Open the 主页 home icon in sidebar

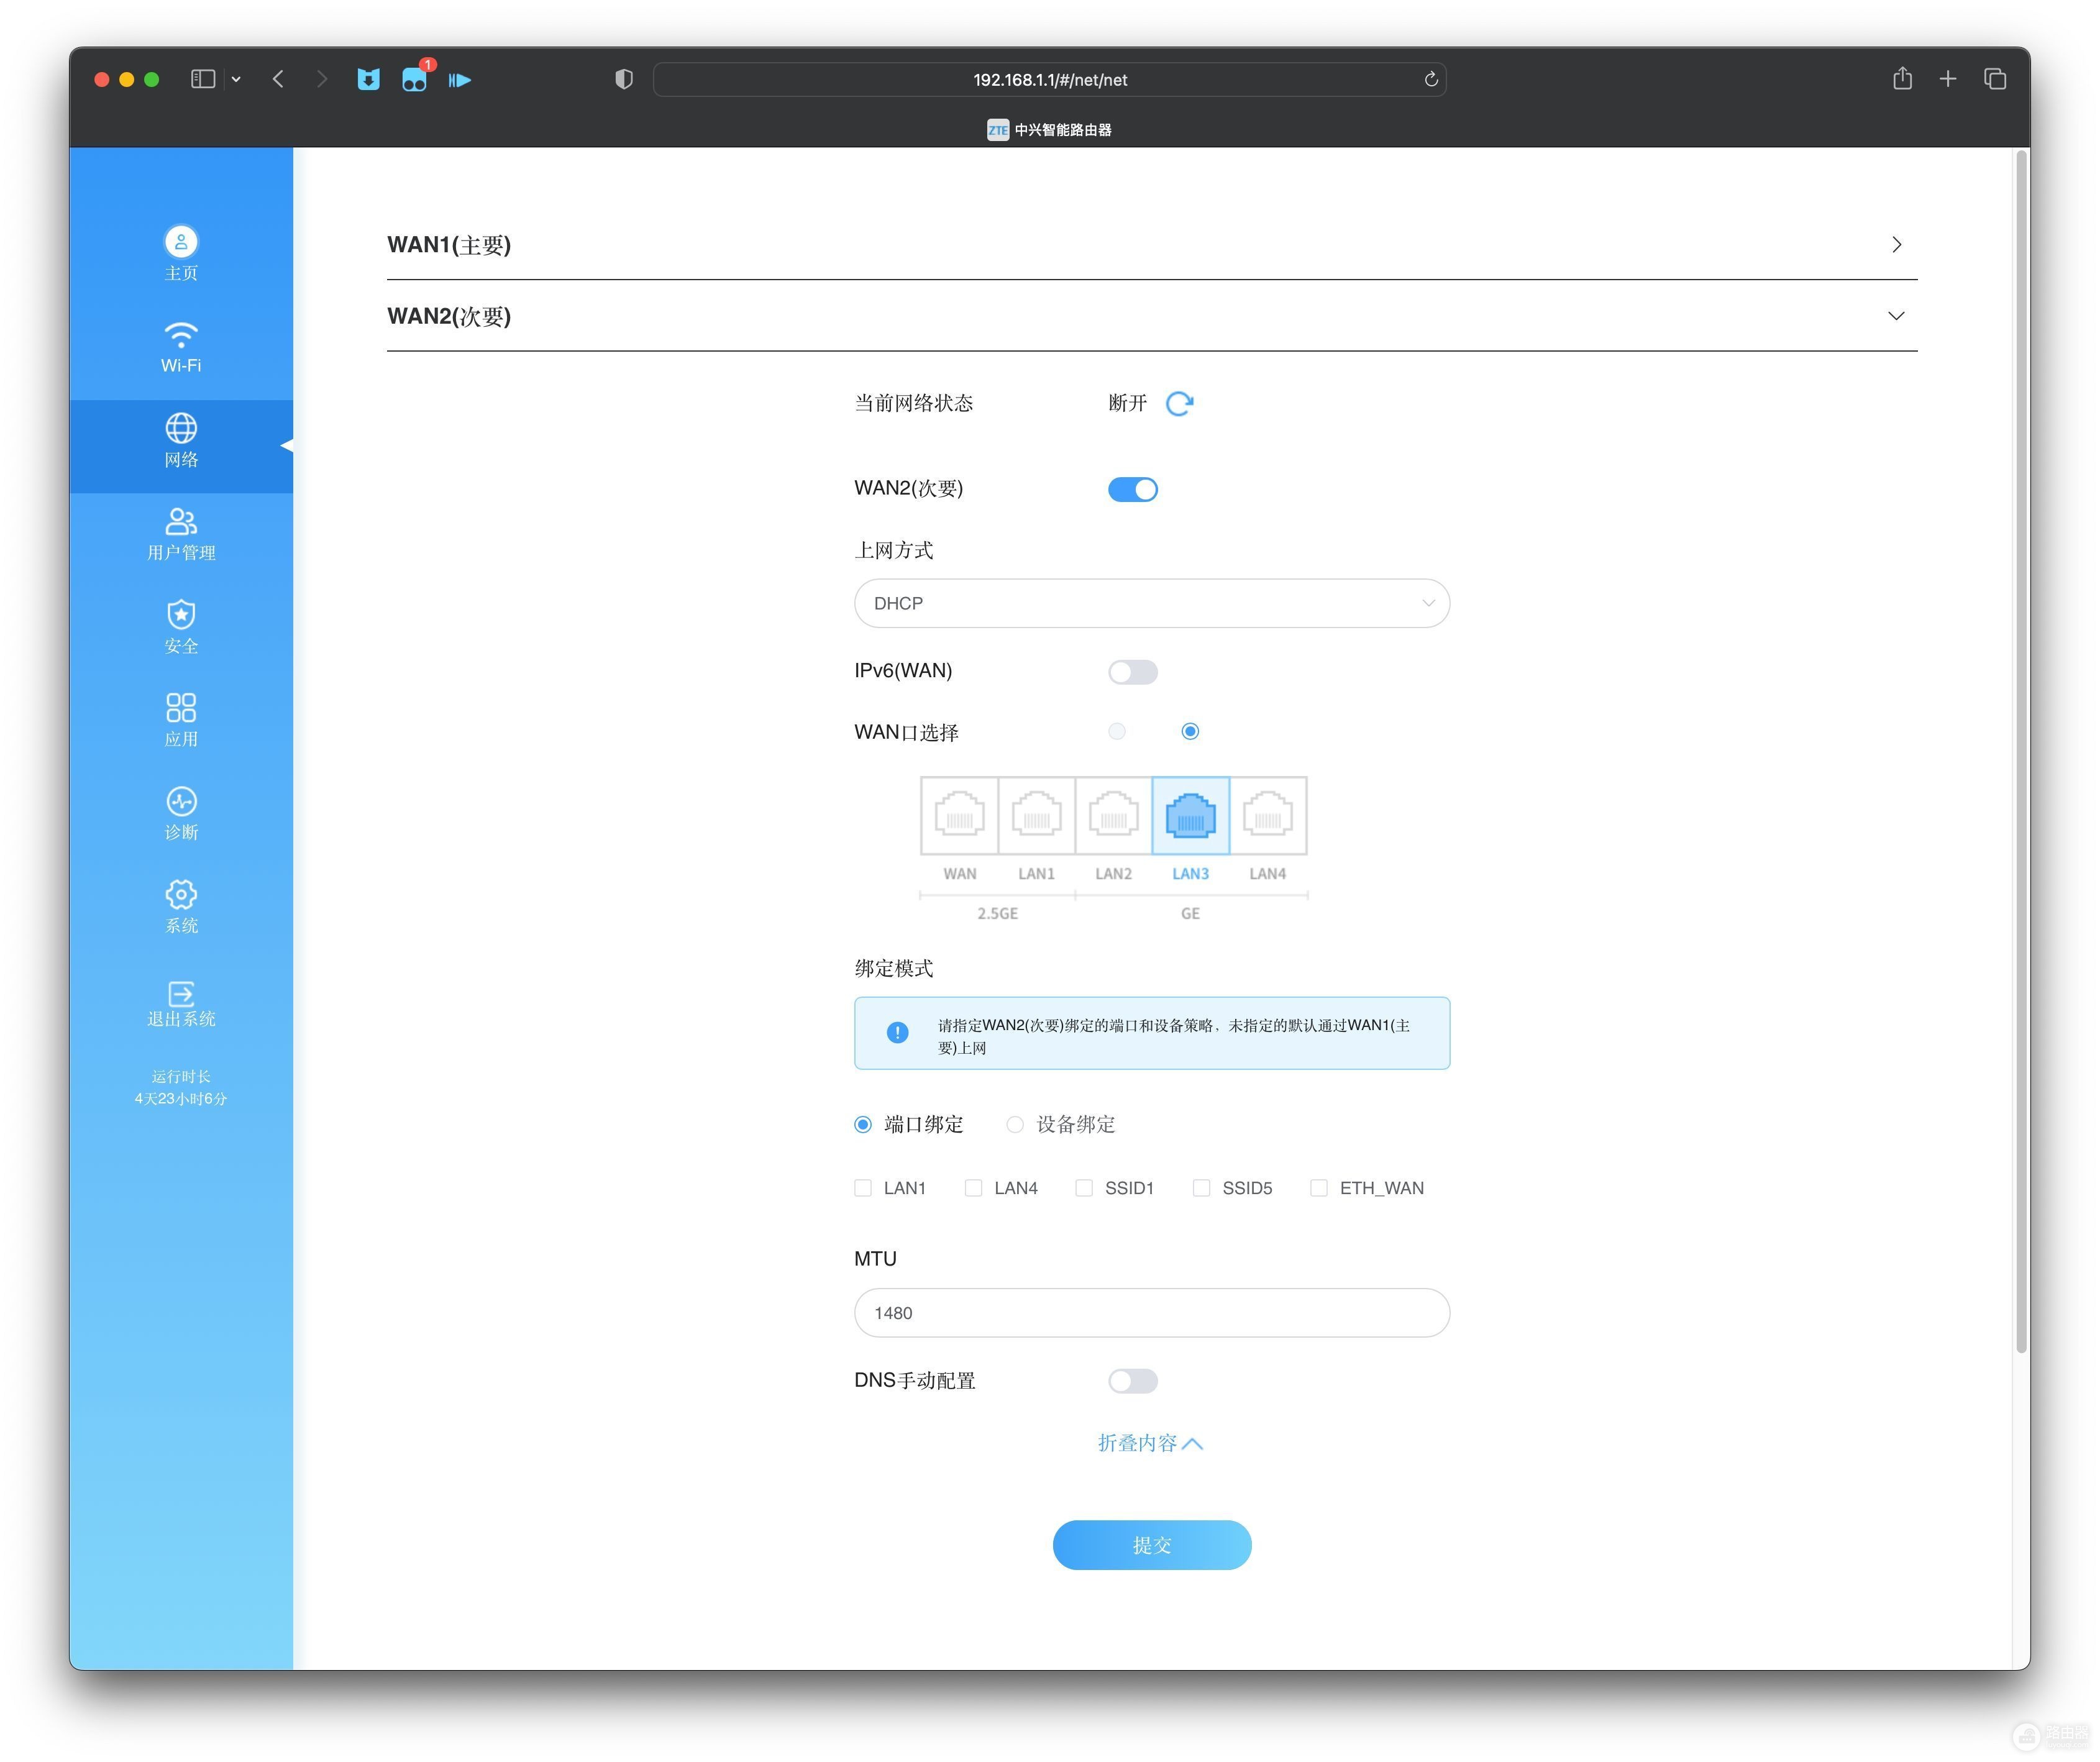click(181, 241)
